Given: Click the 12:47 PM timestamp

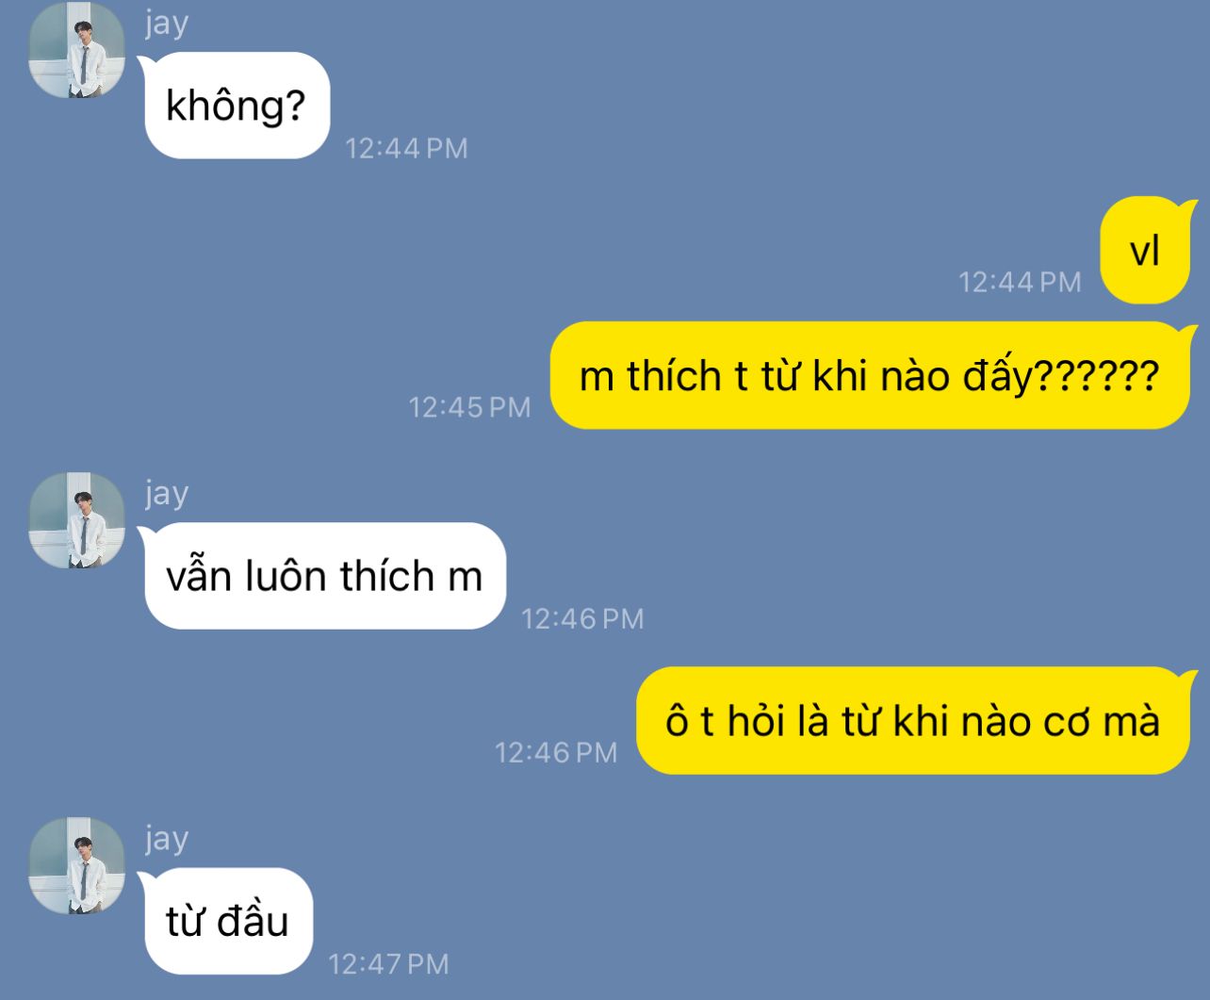Looking at the screenshot, I should [388, 963].
